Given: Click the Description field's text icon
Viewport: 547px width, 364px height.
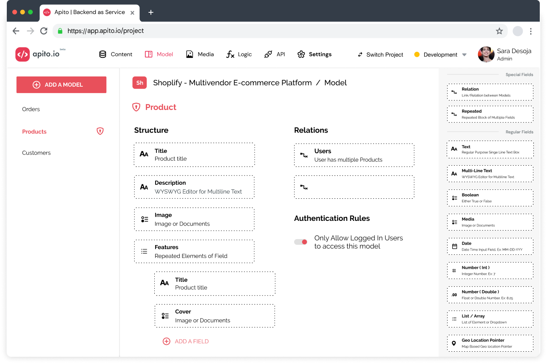Looking at the screenshot, I should coord(144,187).
